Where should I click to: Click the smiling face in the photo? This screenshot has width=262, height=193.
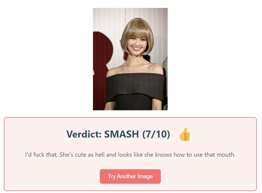[137, 44]
